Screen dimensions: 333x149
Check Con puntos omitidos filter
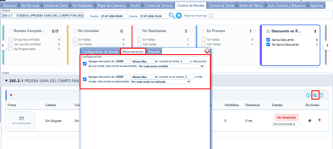(x=11, y=44)
